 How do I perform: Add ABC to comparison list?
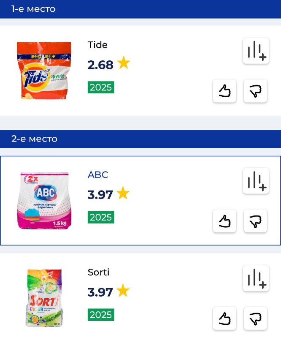pos(256,181)
